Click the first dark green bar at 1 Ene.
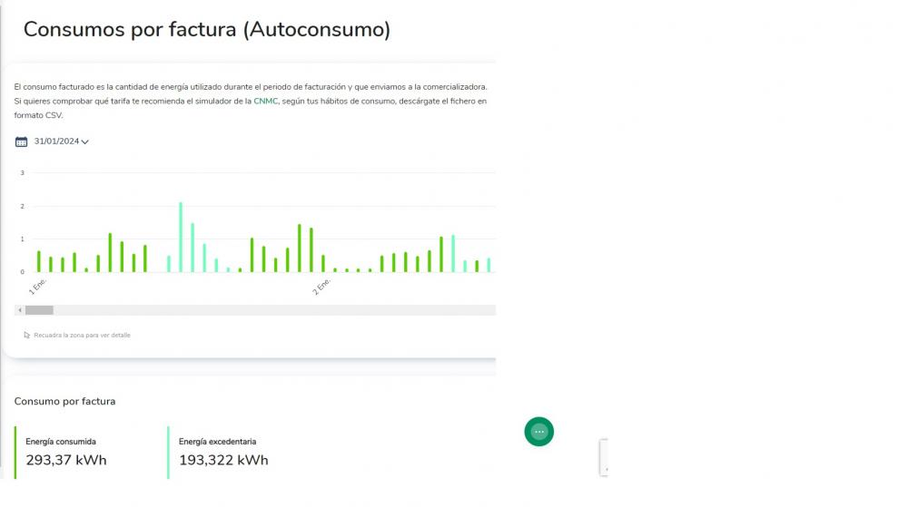Screen dimensions: 908x507 39,261
